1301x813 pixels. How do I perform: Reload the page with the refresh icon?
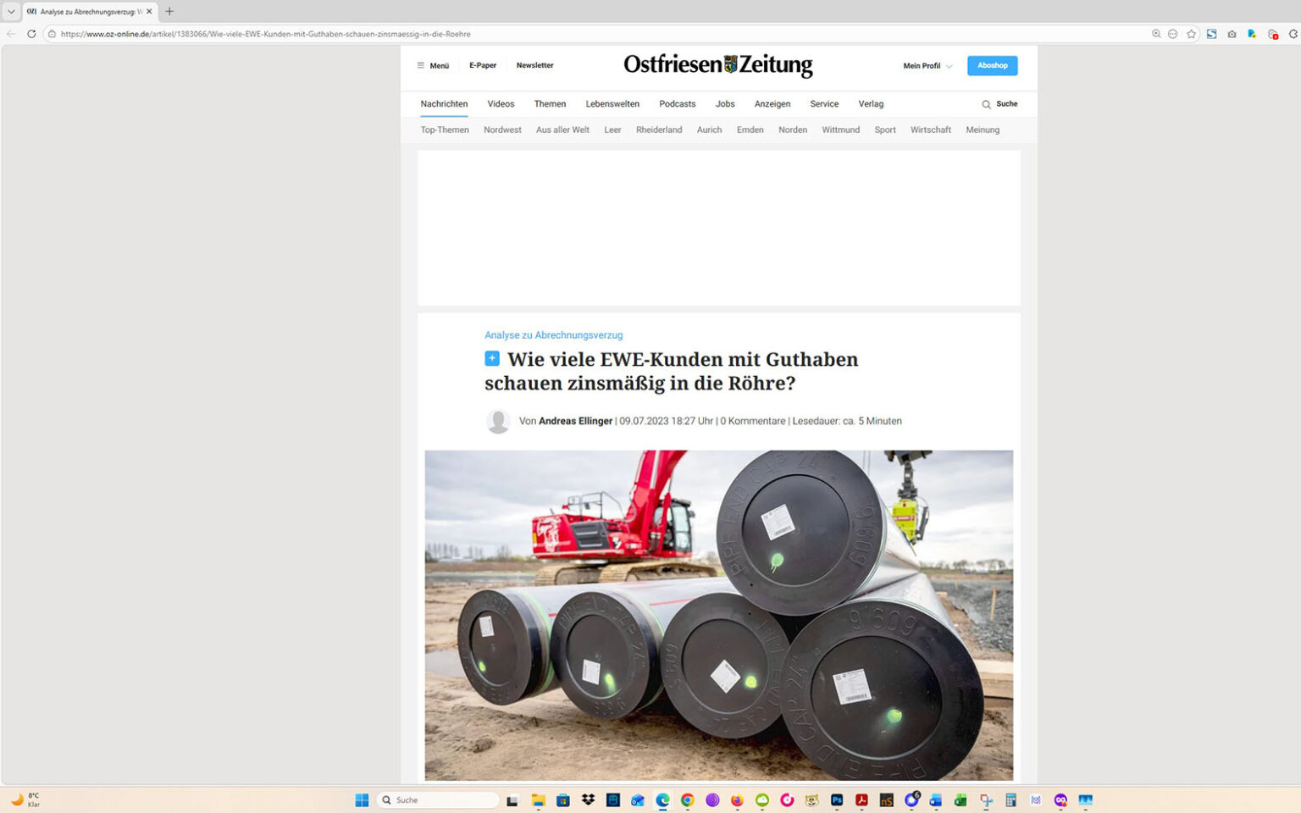(x=31, y=34)
